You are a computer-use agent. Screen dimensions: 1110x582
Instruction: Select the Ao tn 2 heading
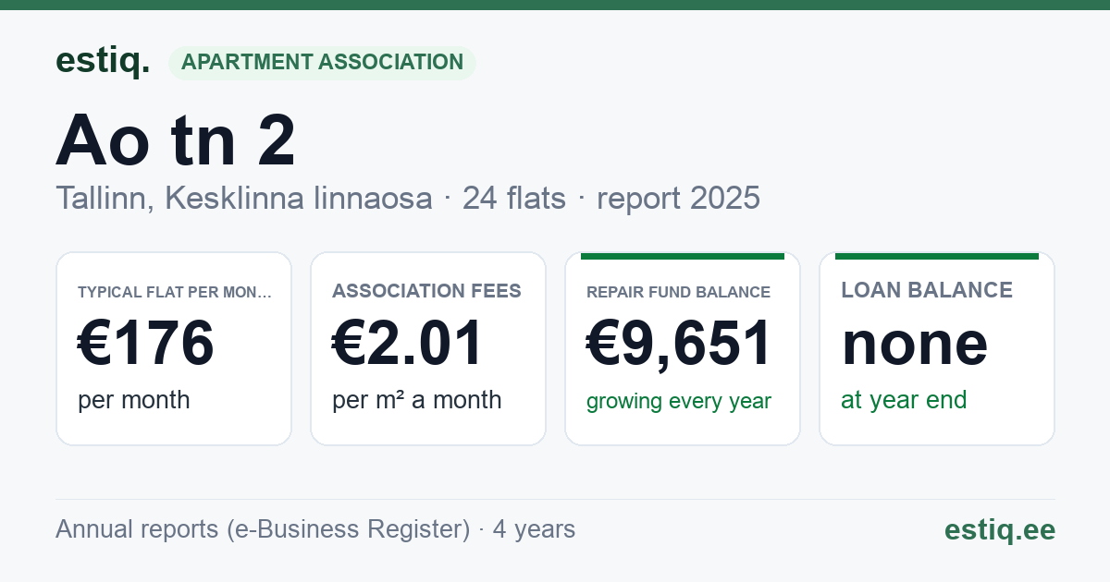click(176, 140)
